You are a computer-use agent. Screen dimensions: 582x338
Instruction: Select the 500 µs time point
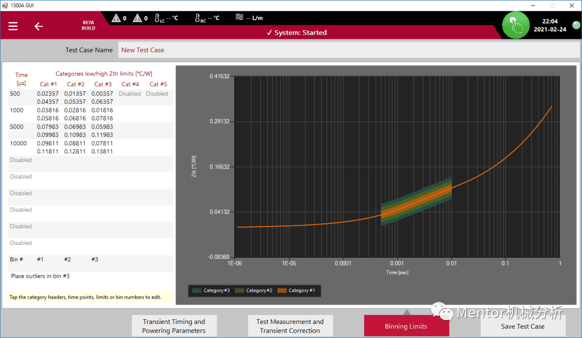pyautogui.click(x=15, y=94)
